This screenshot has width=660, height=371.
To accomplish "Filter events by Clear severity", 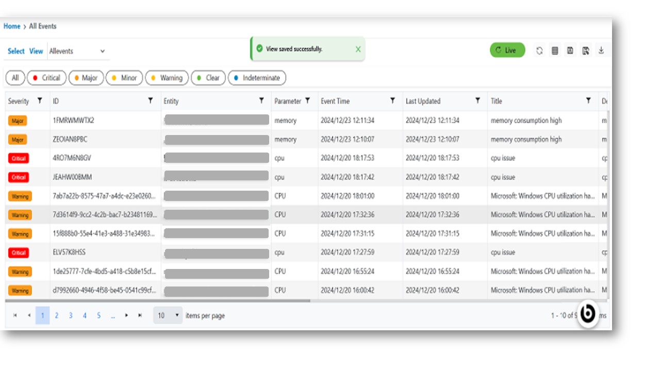I will (208, 78).
